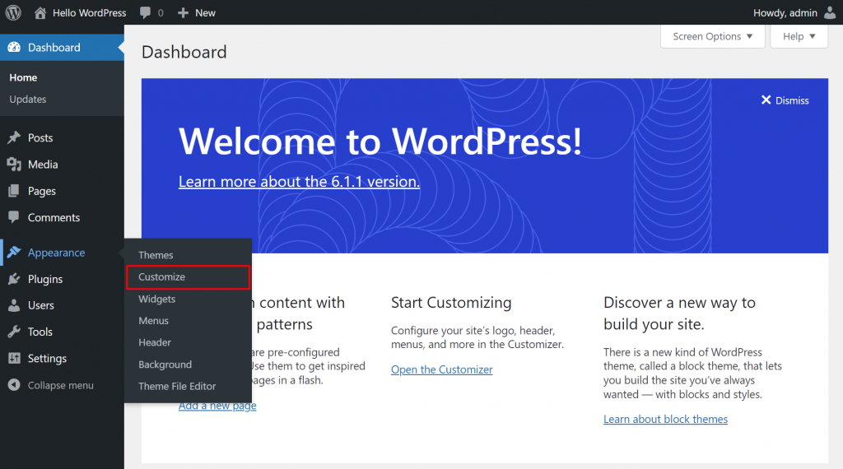Image resolution: width=843 pixels, height=469 pixels.
Task: Open Widgets from the Appearance flyout
Action: click(x=156, y=299)
